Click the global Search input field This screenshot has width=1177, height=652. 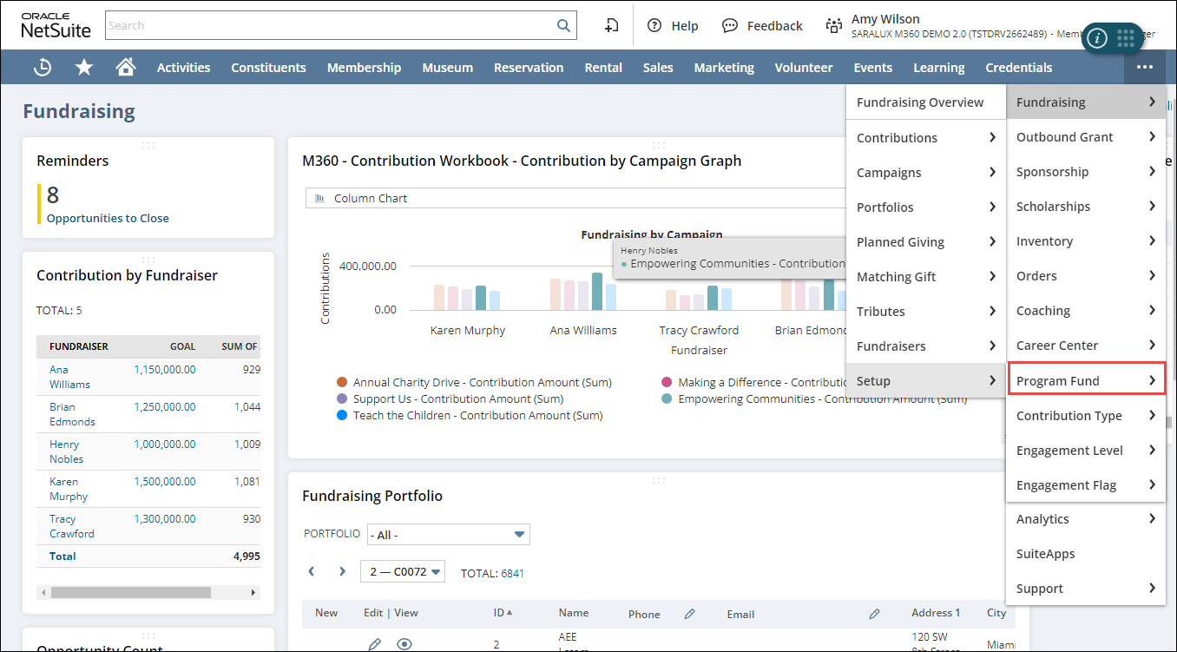[x=330, y=26]
